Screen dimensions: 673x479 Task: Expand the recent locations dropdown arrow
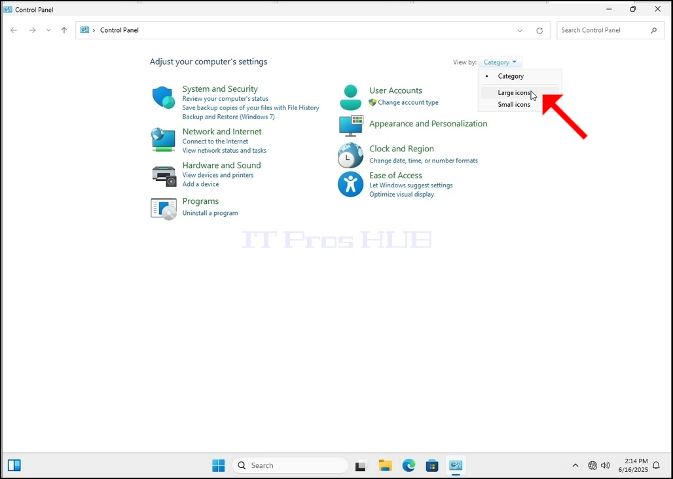(48, 30)
